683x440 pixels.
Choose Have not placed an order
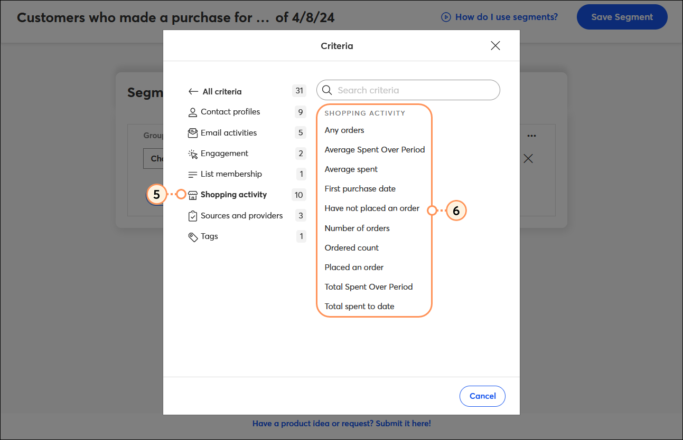click(372, 208)
